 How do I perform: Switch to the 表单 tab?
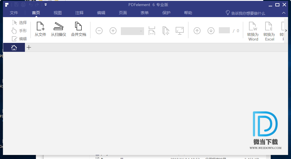point(145,13)
